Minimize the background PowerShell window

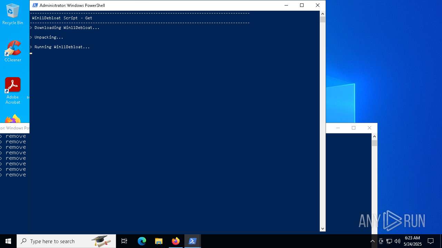click(338, 128)
